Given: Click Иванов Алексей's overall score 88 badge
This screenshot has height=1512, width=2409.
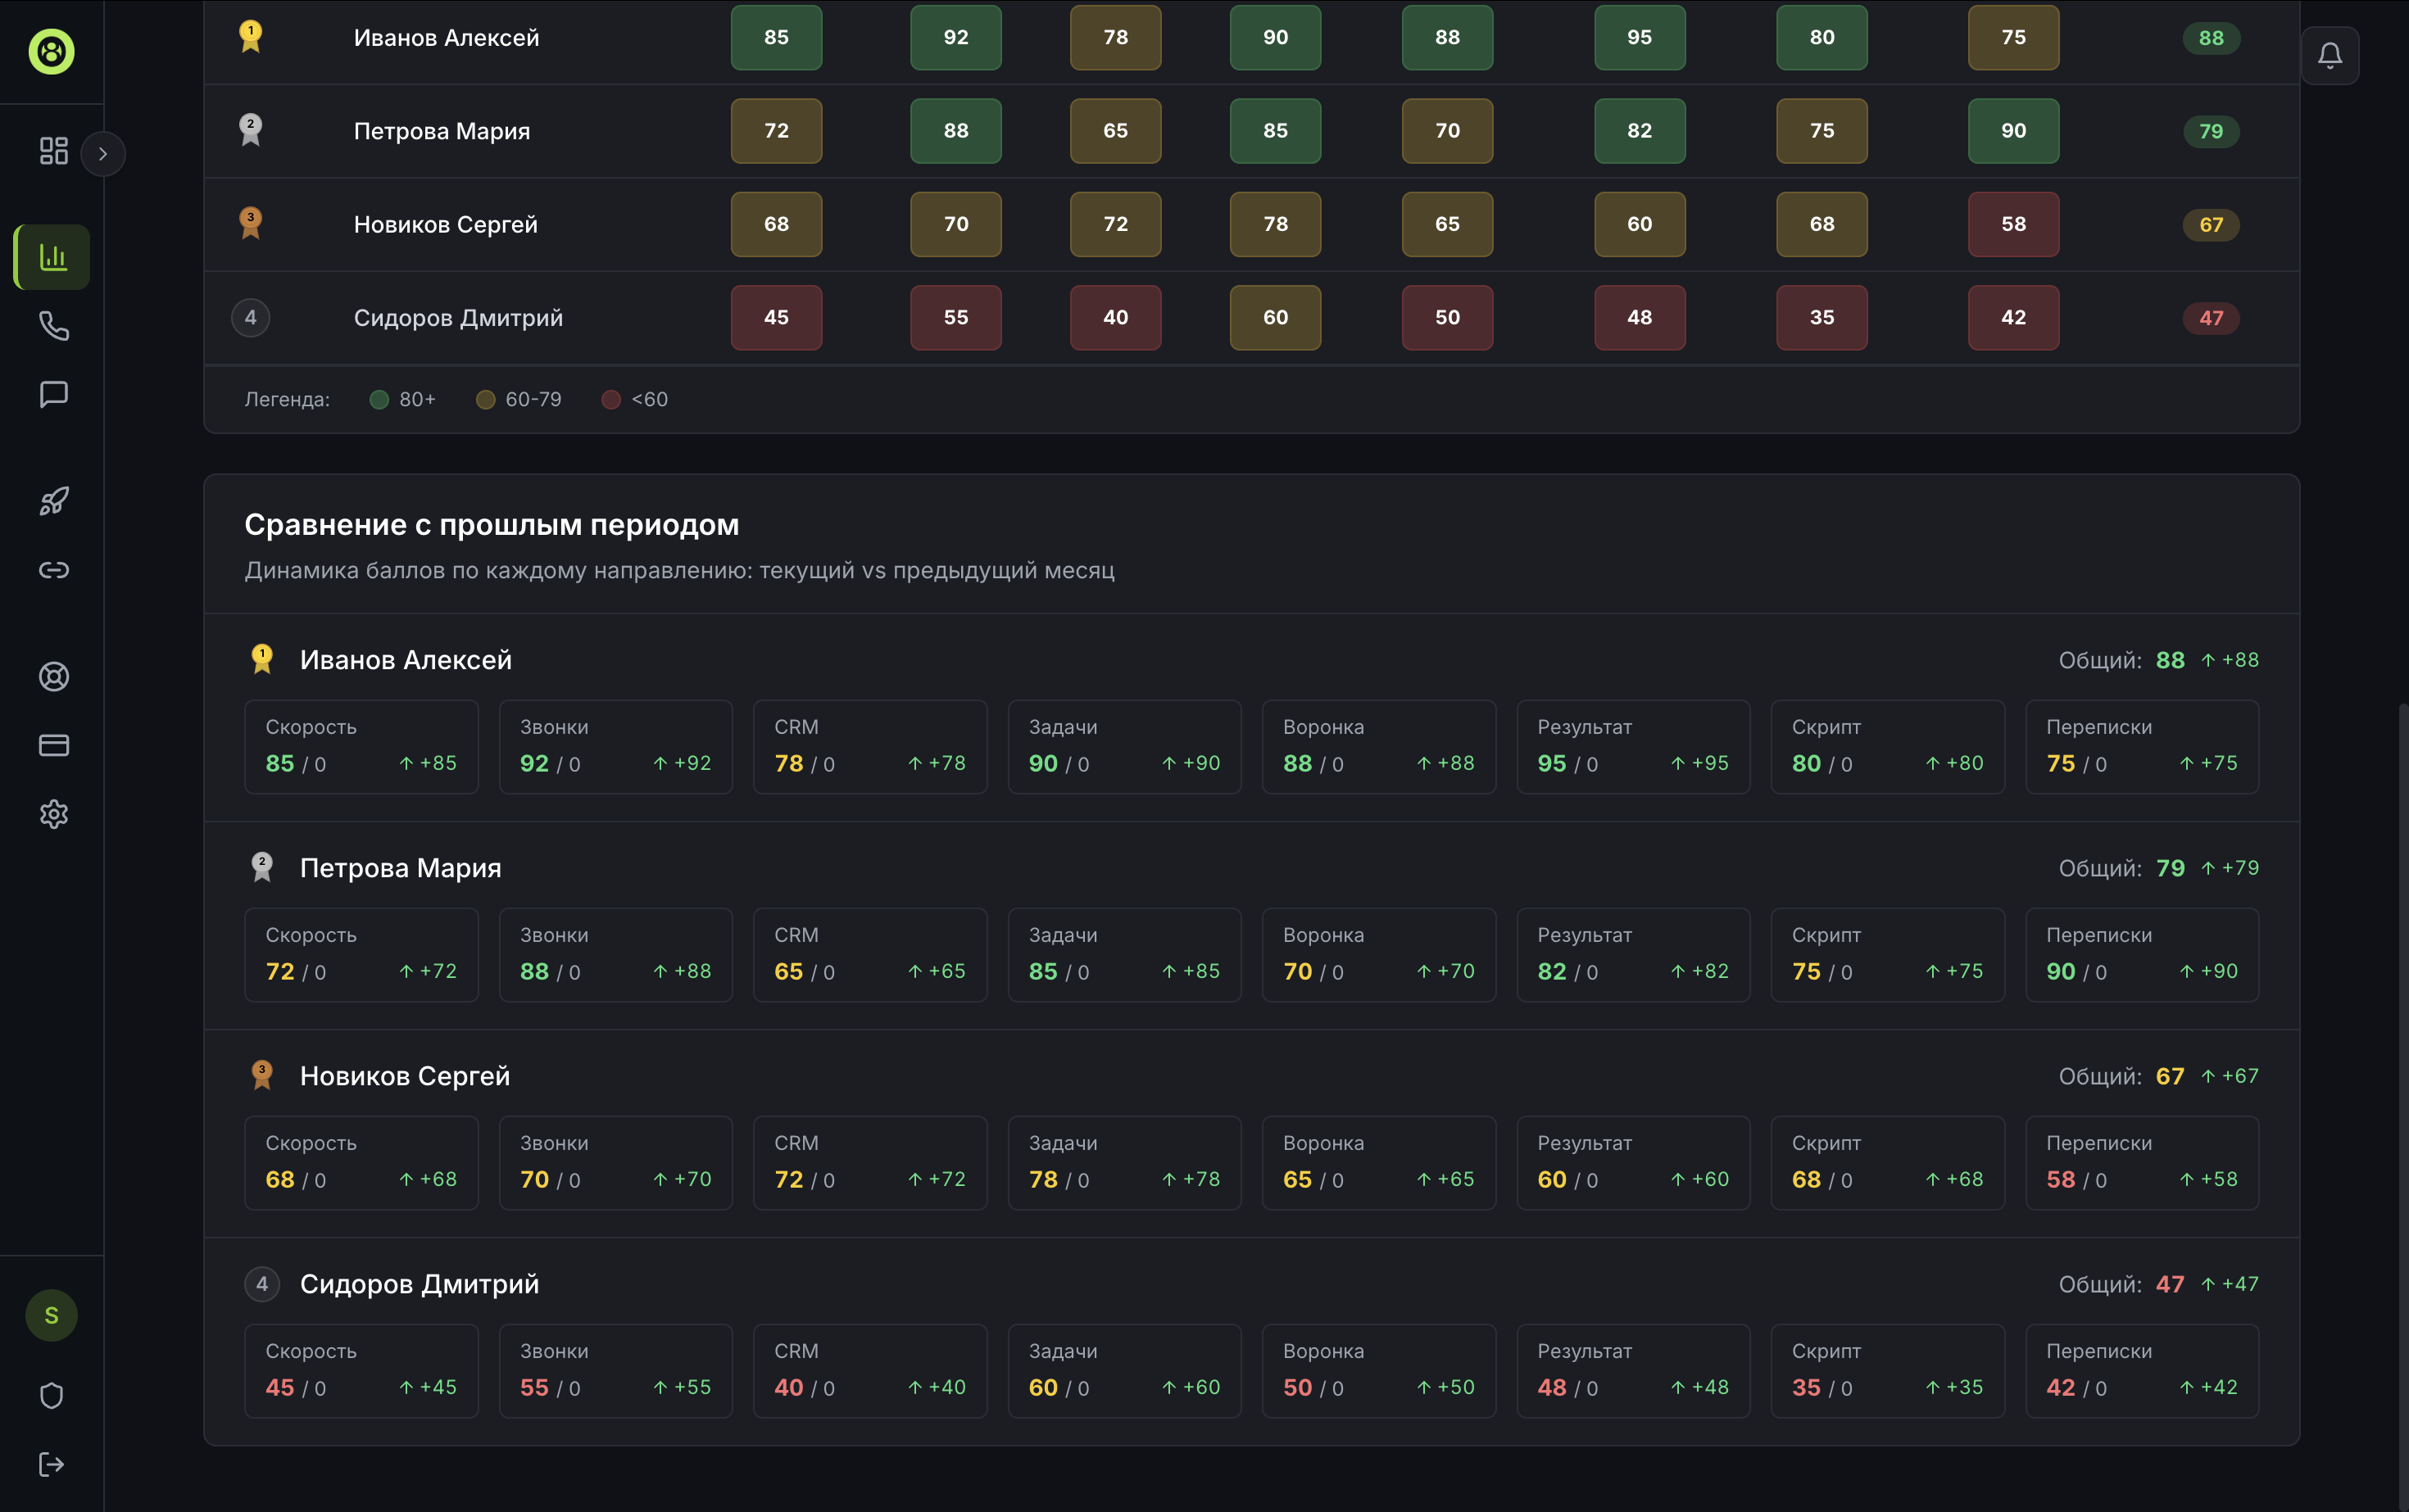Looking at the screenshot, I should tap(2210, 38).
